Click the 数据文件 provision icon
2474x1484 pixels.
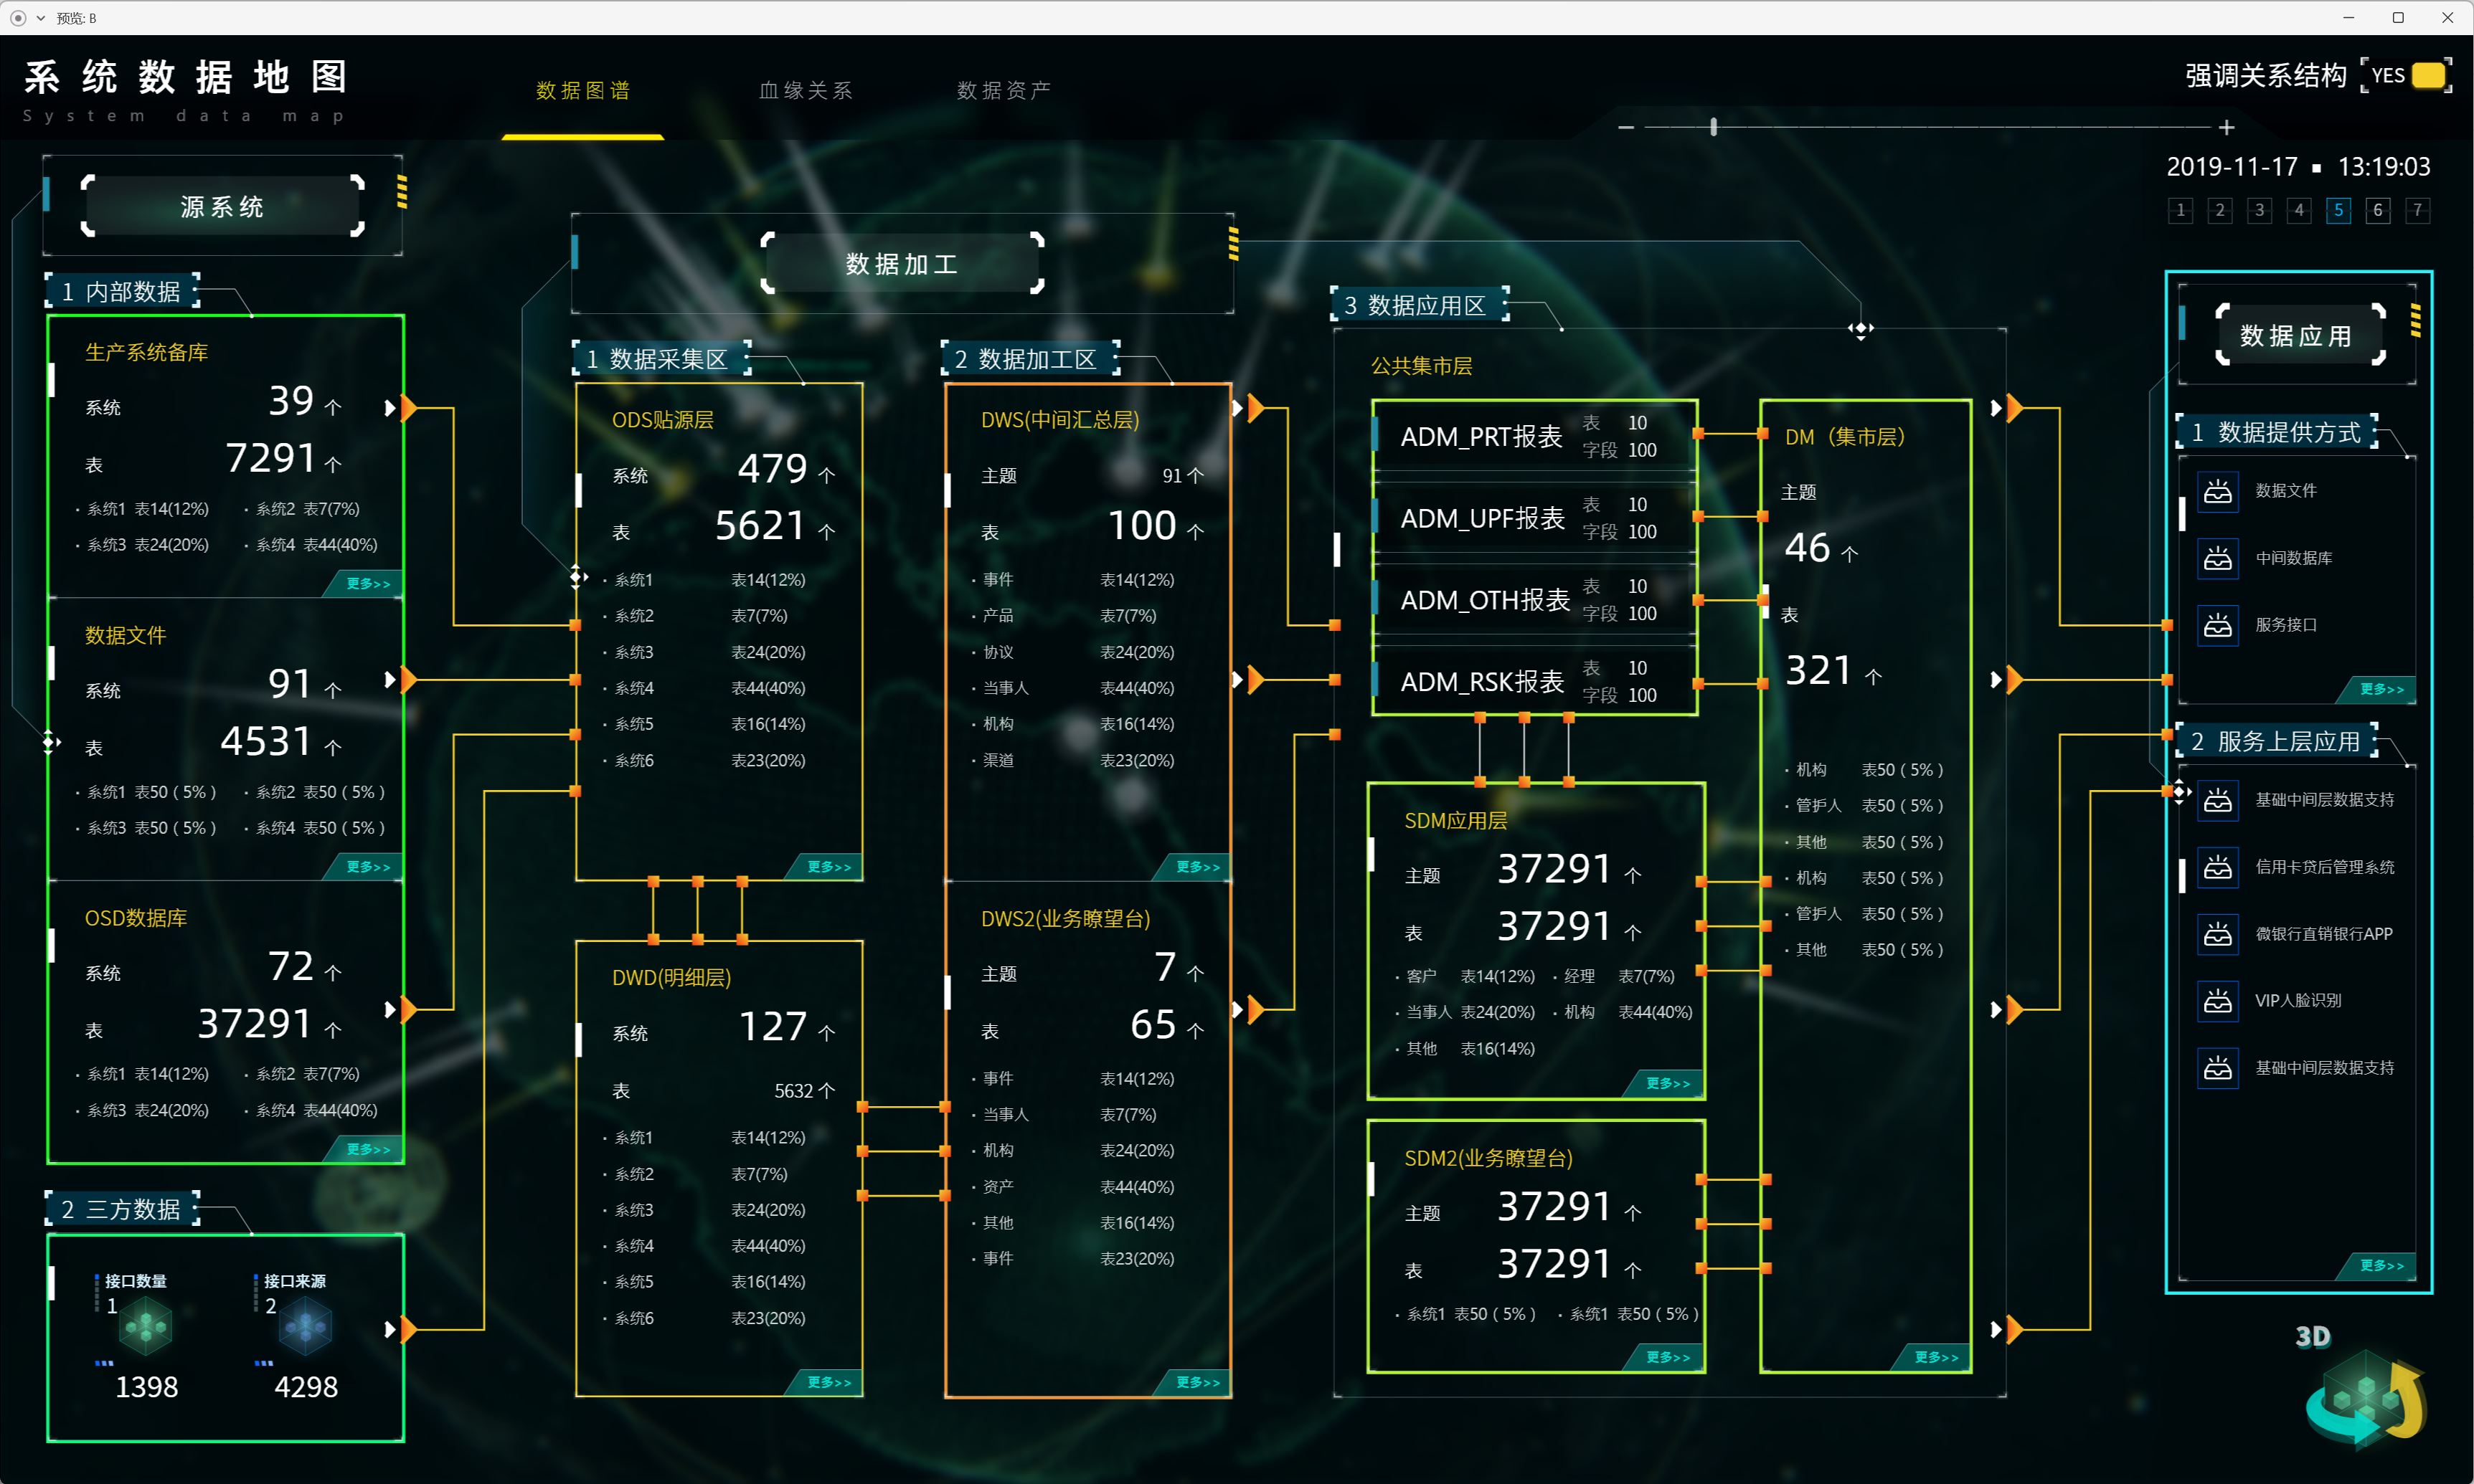pos(2217,491)
